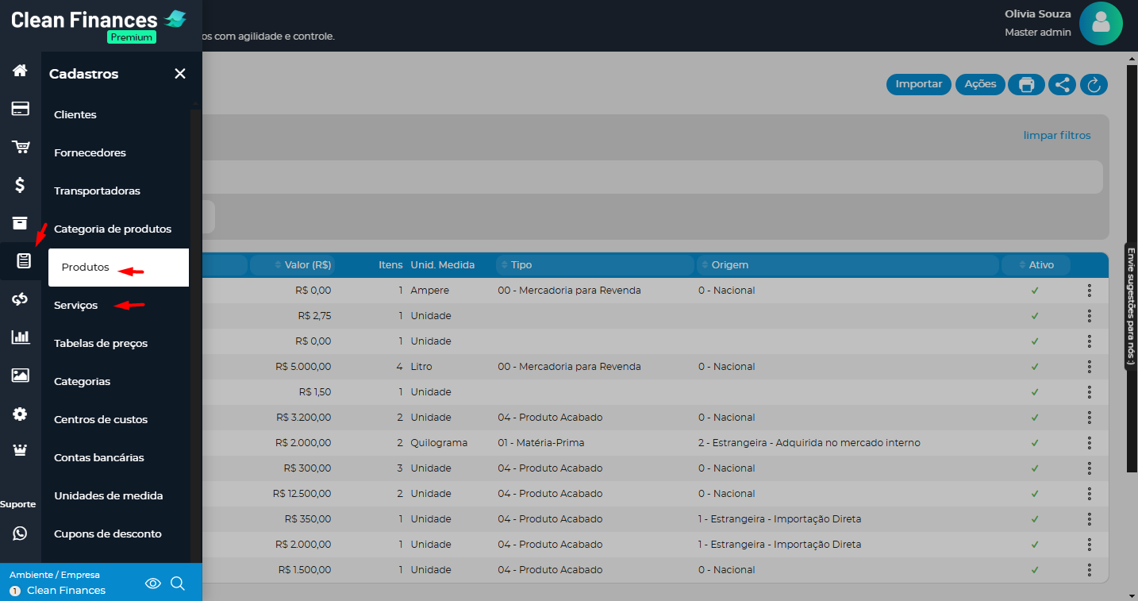
Task: Close the Cadastros panel with X
Action: (x=180, y=74)
